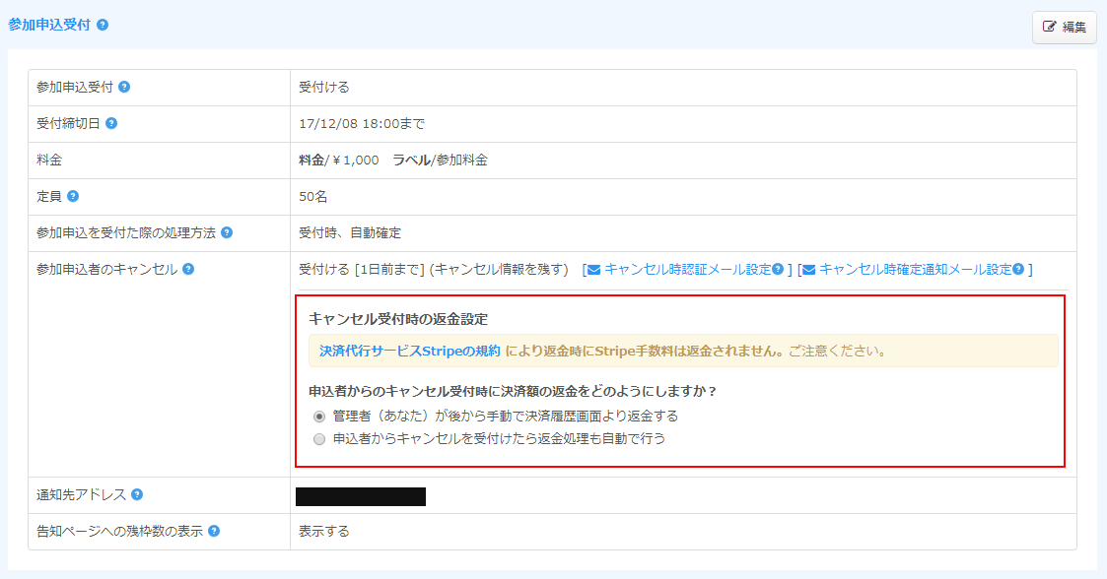1107x579 pixels.
Task: Click the 17/12/08 18:00まで deadline value
Action: 362,124
